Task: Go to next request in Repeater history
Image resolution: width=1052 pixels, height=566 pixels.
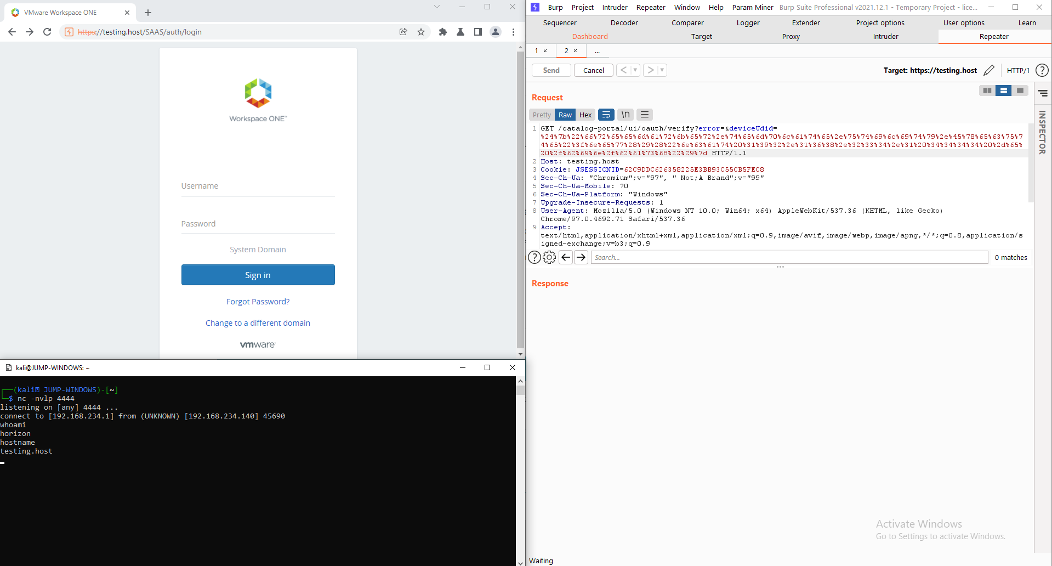Action: coord(650,70)
